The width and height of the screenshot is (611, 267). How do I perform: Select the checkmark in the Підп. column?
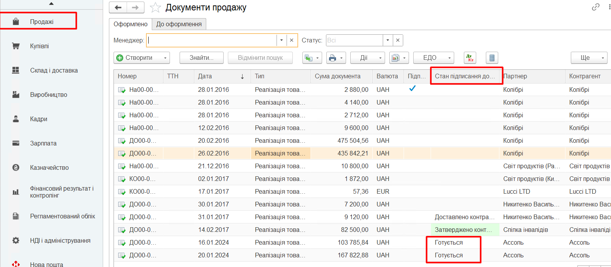[412, 89]
